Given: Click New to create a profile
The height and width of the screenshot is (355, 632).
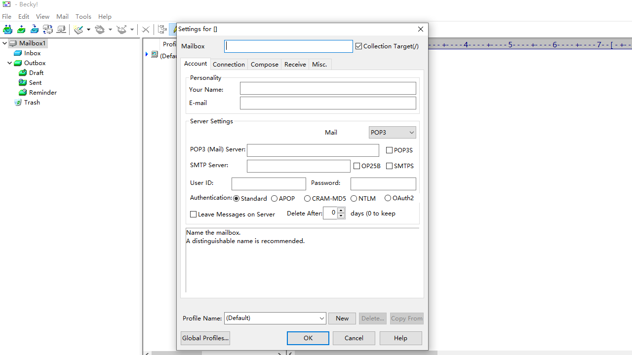Looking at the screenshot, I should click(x=342, y=319).
